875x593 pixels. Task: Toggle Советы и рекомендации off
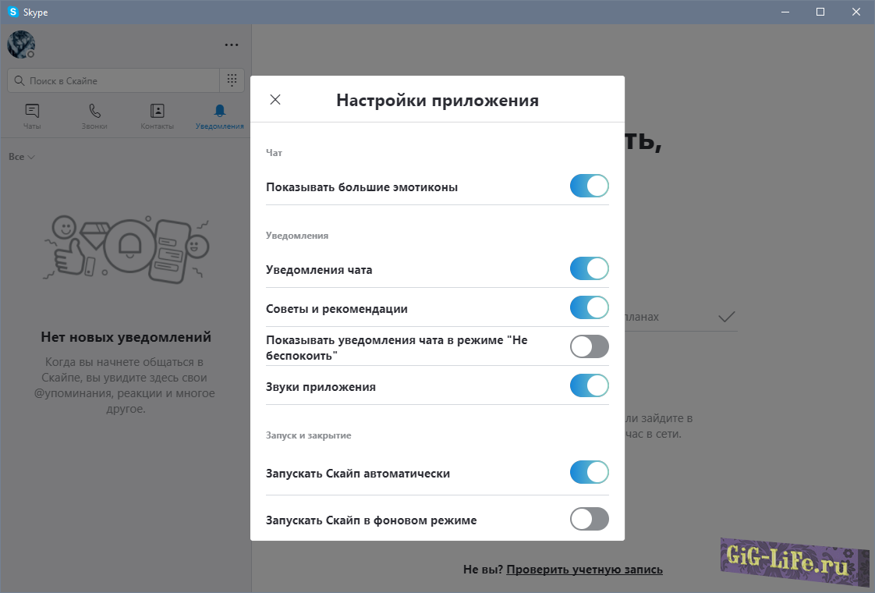pos(589,308)
